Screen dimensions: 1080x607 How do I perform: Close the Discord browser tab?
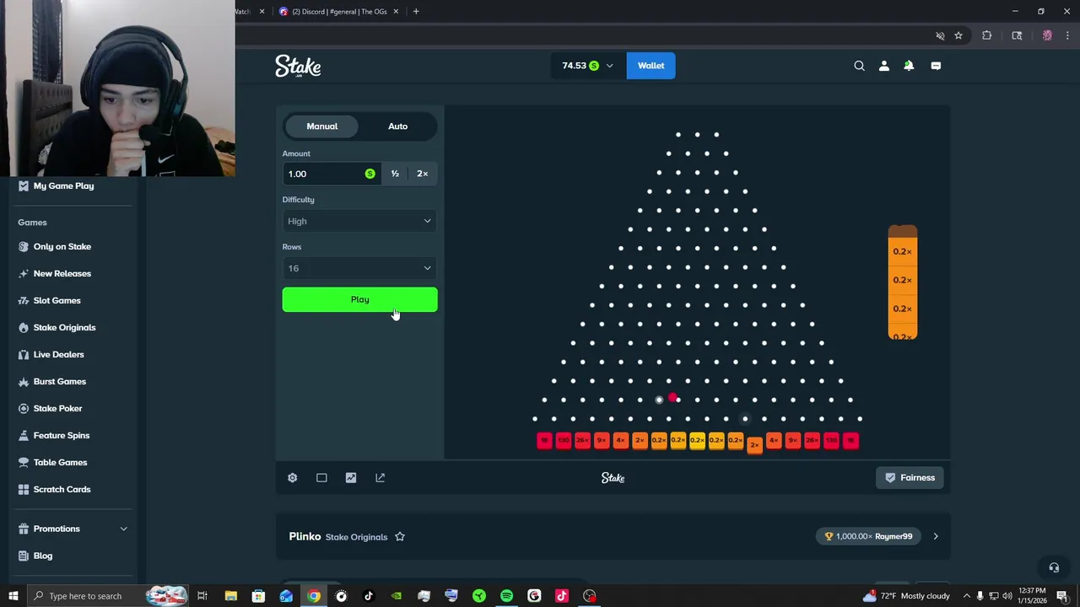click(x=396, y=12)
